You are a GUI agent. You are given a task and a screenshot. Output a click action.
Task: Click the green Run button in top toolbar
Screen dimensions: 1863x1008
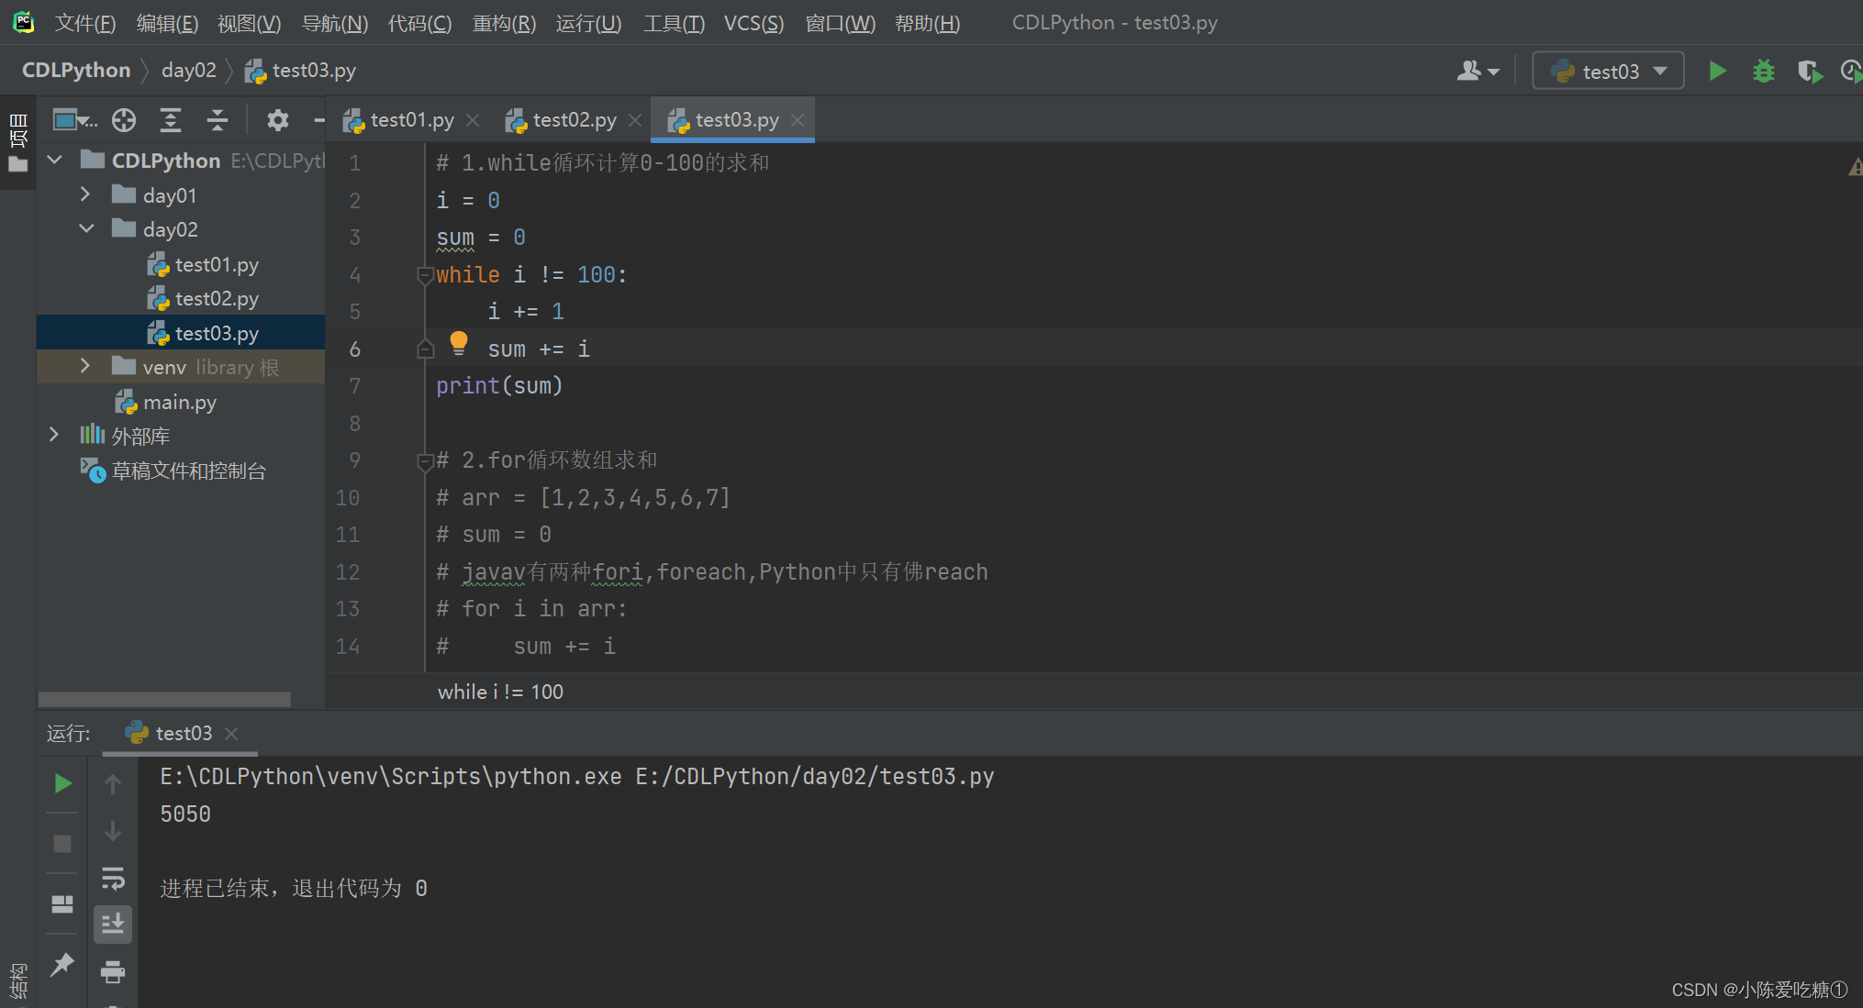tap(1717, 71)
